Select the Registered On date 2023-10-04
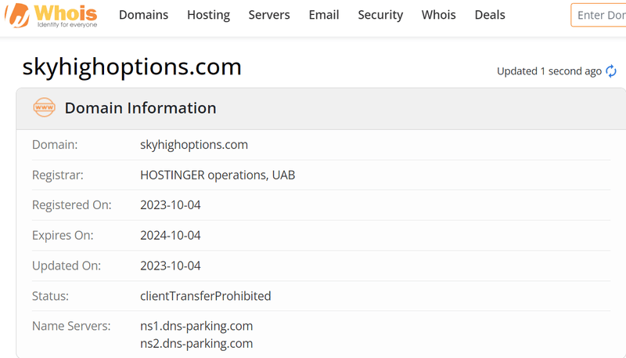The image size is (626, 358). coord(171,205)
